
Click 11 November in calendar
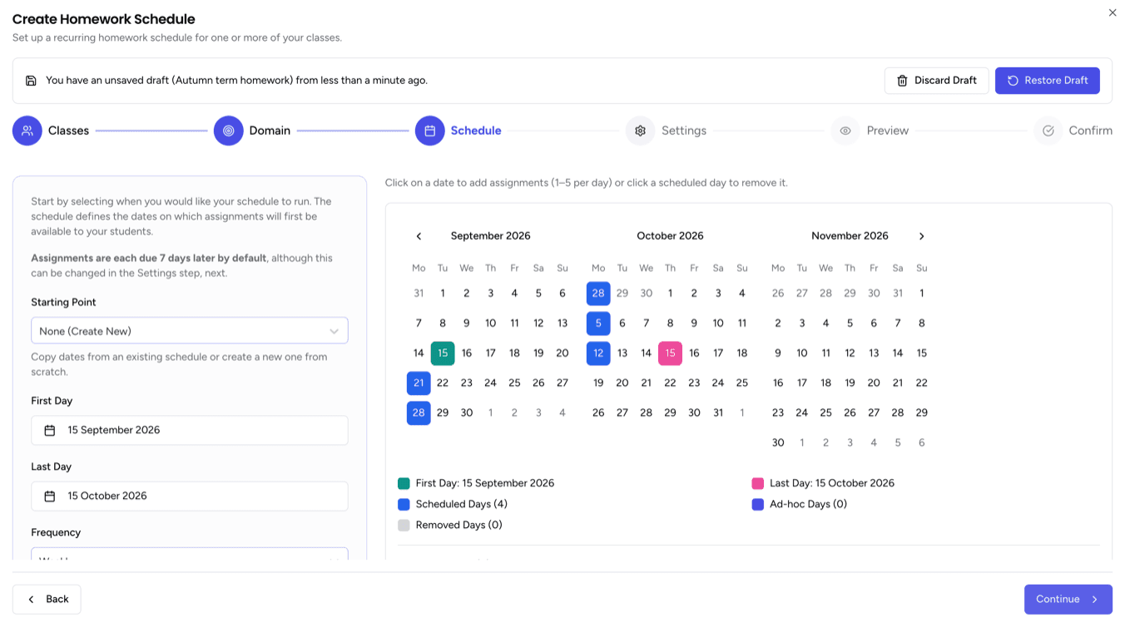825,353
